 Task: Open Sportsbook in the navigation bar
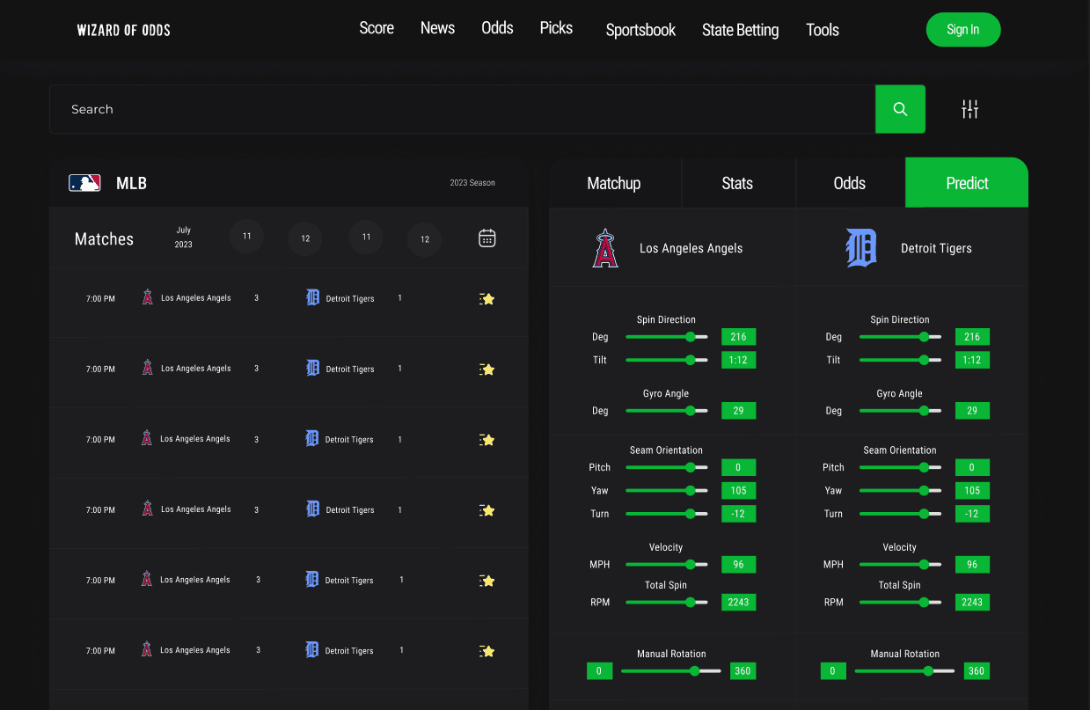[640, 30]
